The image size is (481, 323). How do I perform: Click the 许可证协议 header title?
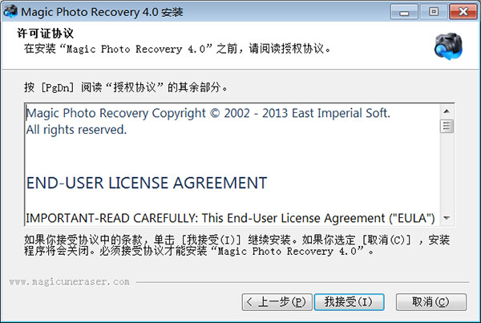[x=45, y=34]
